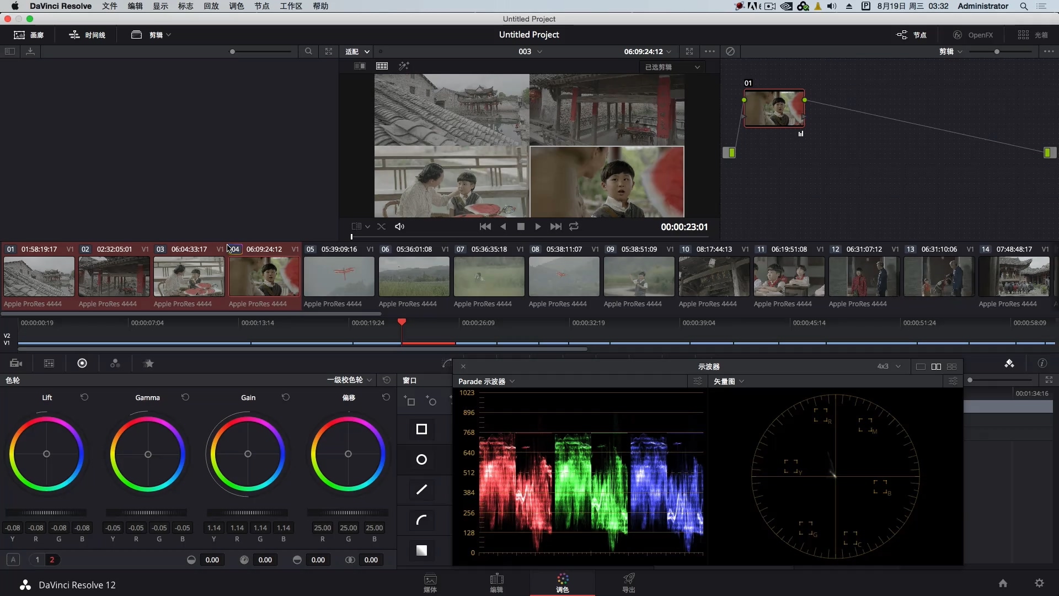
Task: Reset the Offset (偏移) wheel
Action: tap(386, 397)
